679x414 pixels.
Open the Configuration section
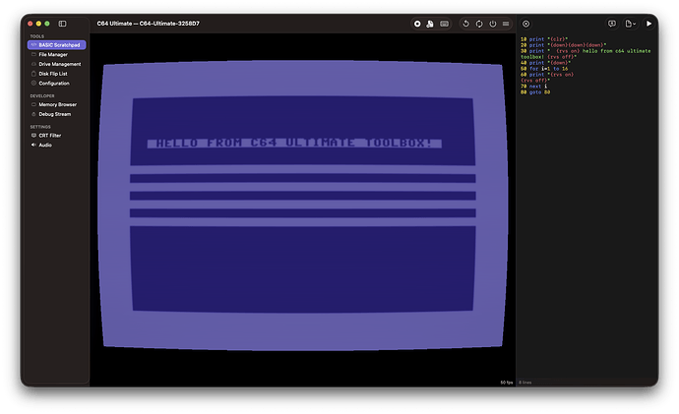point(57,83)
